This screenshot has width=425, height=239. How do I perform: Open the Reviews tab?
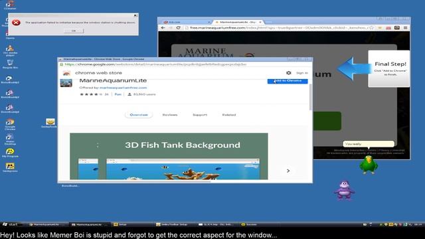click(170, 115)
